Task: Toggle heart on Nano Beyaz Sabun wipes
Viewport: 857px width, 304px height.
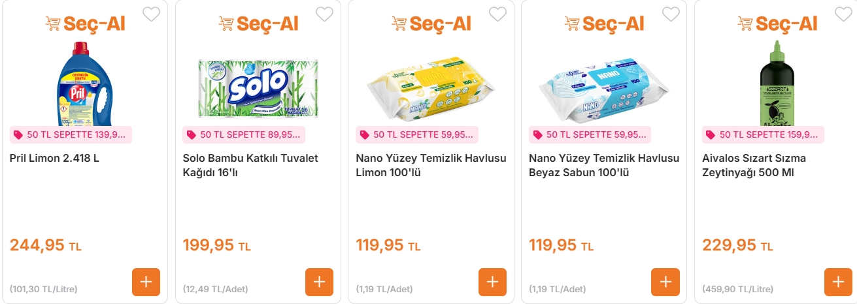Action: 671,14
